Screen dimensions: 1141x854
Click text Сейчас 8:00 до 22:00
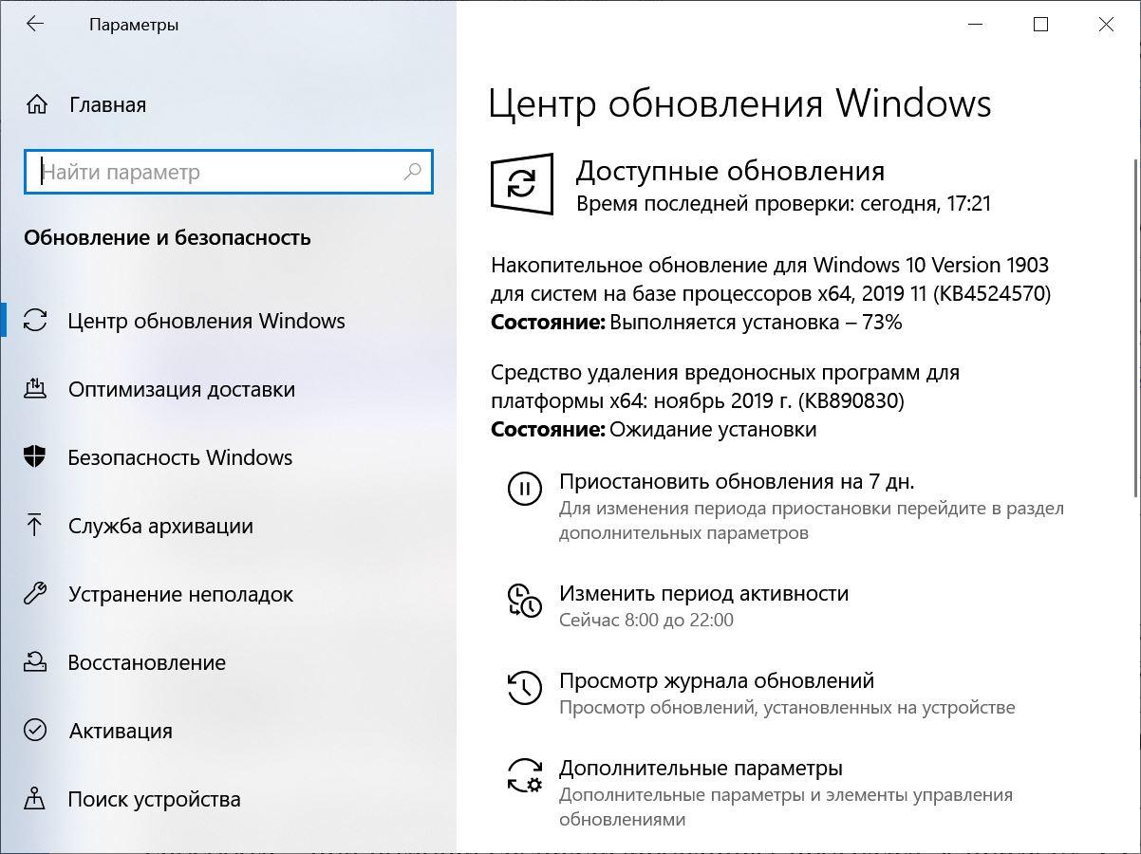[646, 621]
